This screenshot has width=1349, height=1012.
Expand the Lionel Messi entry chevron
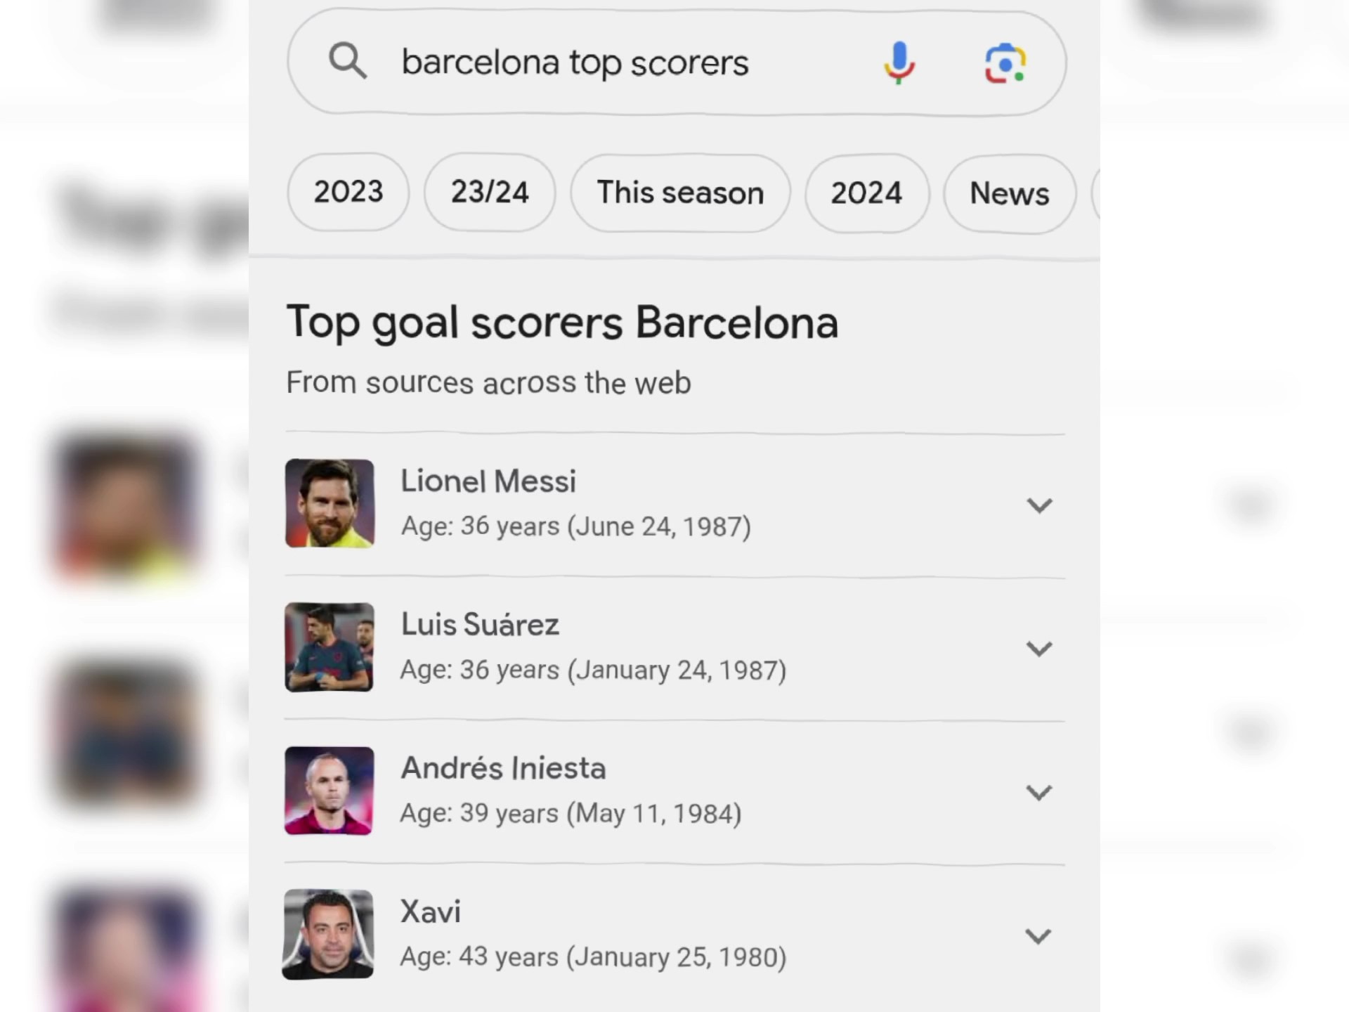pos(1039,505)
